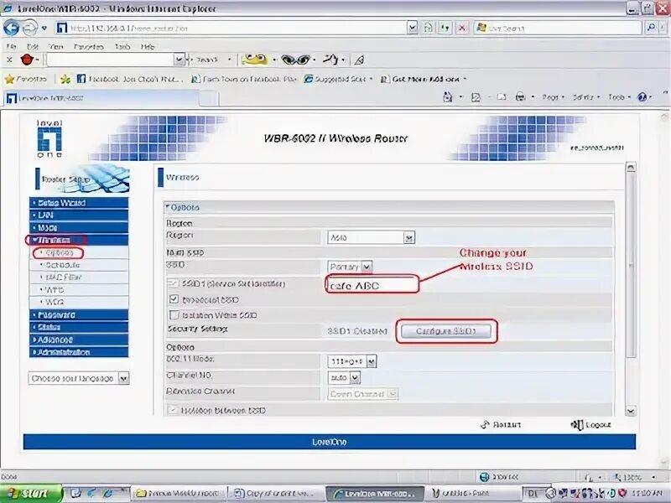The width and height of the screenshot is (671, 503).
Task: Click the Feeds icon in command bar
Action: 476,97
